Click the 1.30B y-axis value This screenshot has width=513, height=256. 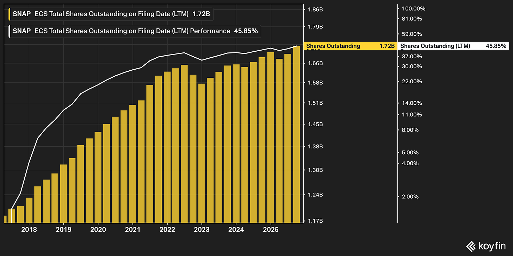click(316, 170)
